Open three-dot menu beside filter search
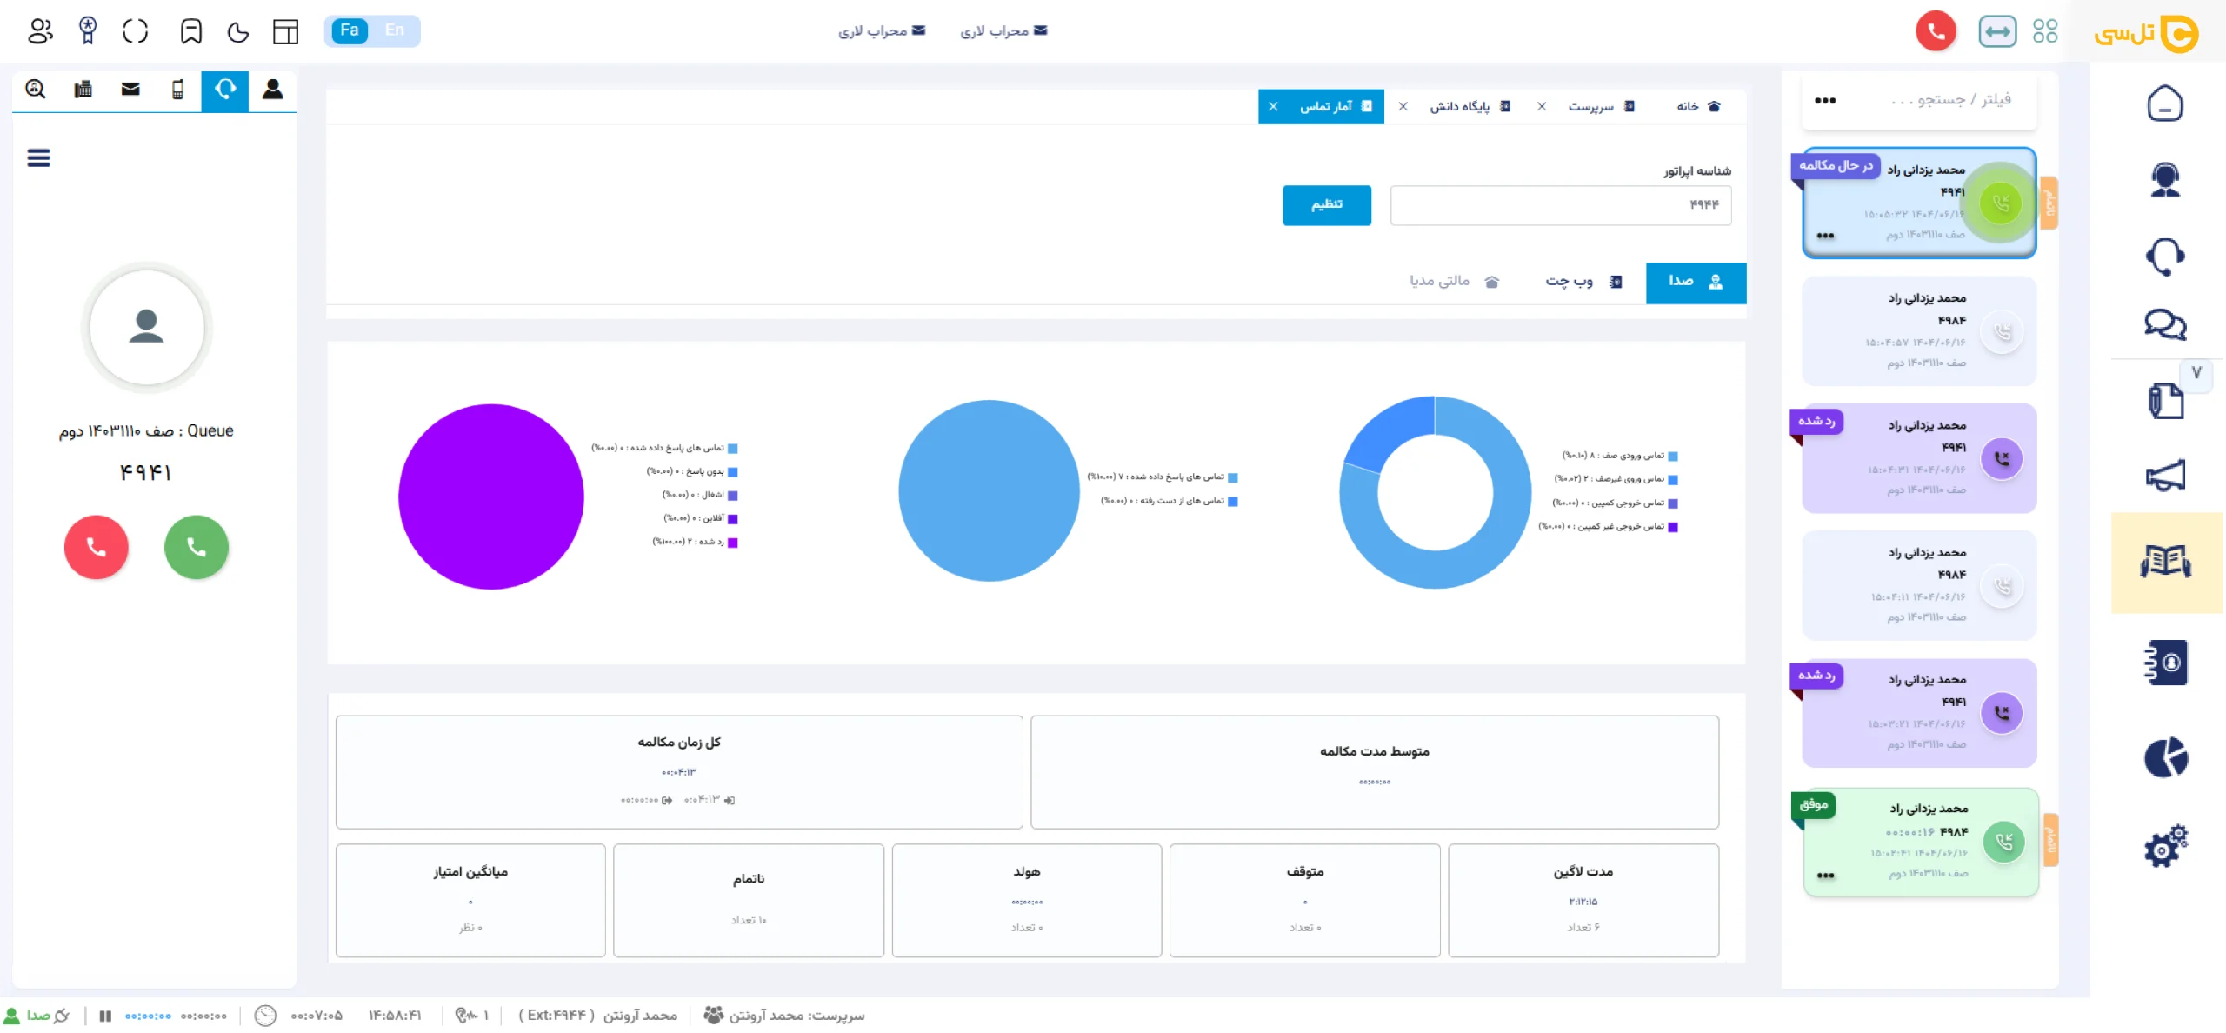This screenshot has width=2226, height=1033. tap(1825, 100)
